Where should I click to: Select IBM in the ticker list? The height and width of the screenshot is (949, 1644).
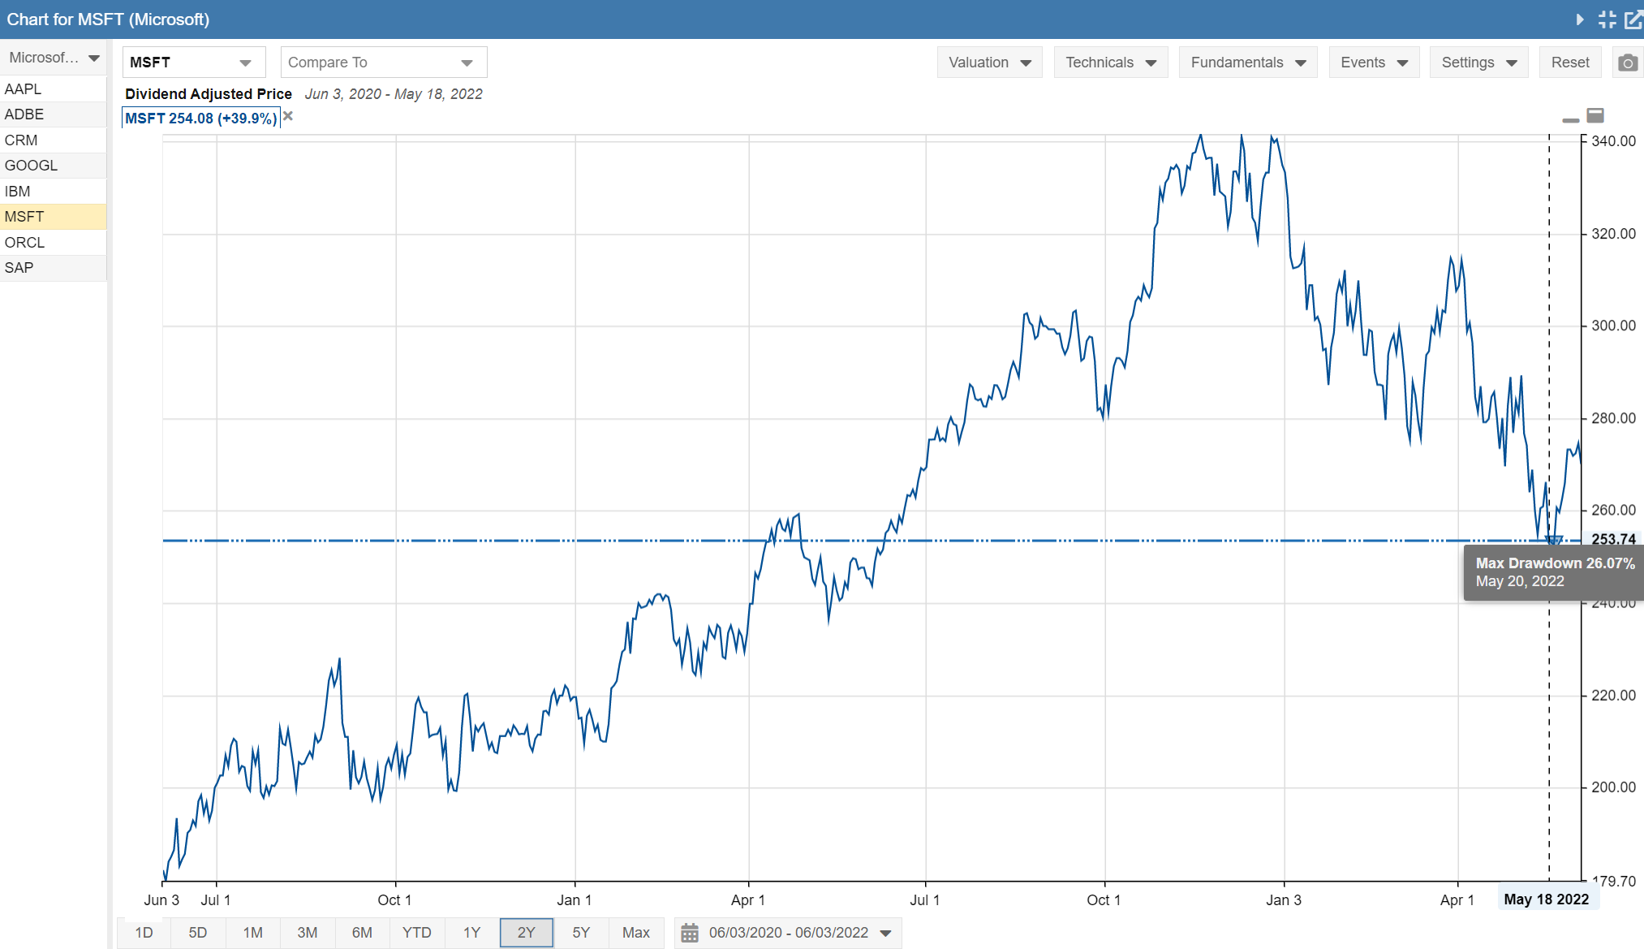click(x=54, y=192)
